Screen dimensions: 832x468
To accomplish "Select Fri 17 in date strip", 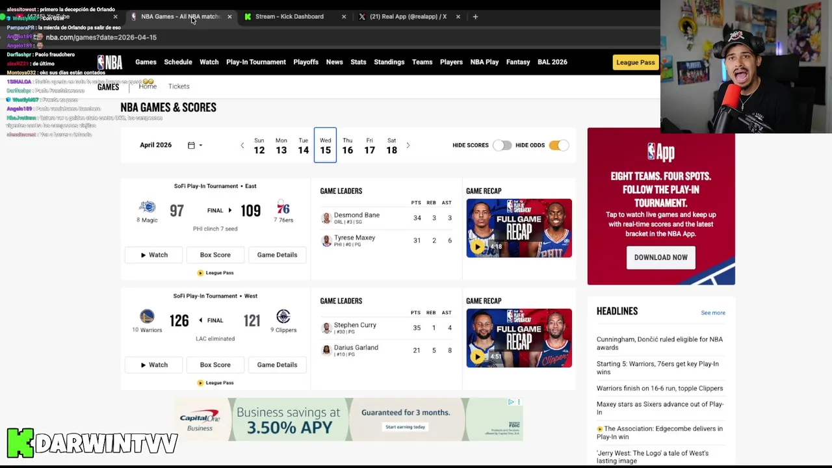I will pos(369,146).
